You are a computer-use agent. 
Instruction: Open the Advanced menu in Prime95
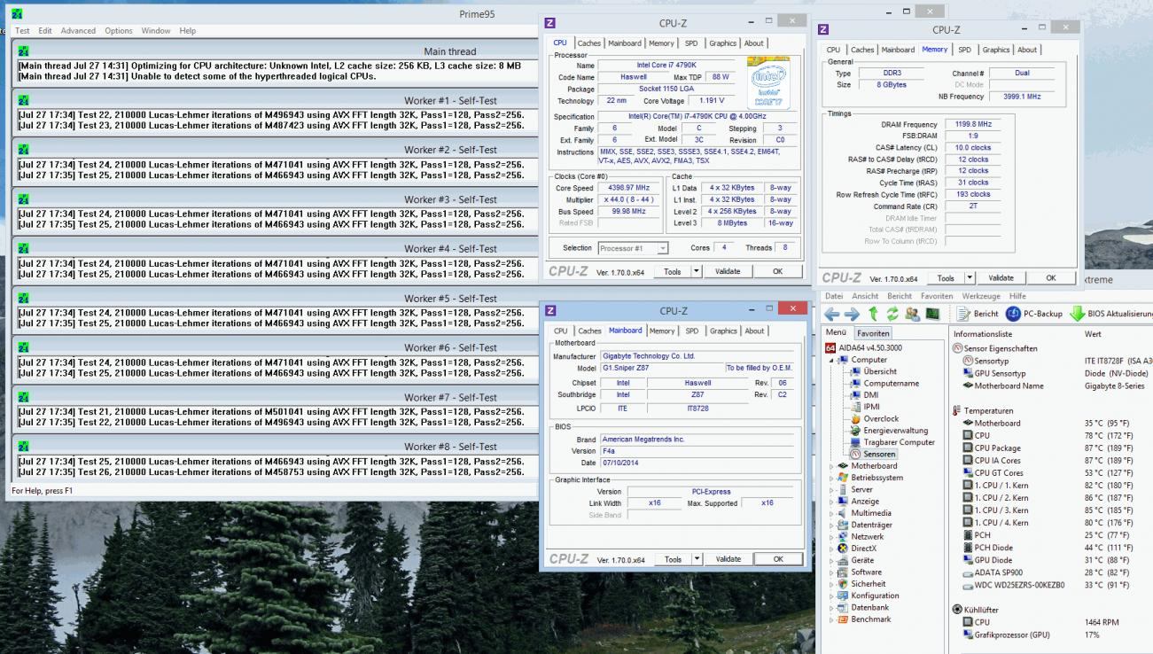pyautogui.click(x=78, y=31)
